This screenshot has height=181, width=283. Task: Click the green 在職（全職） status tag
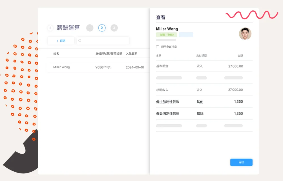coord(166,35)
